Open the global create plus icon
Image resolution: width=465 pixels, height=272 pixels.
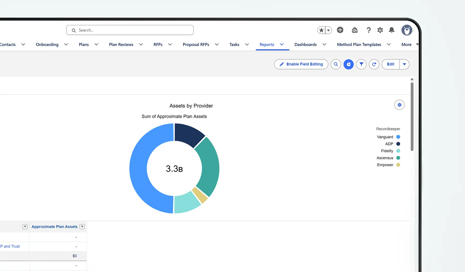(340, 30)
